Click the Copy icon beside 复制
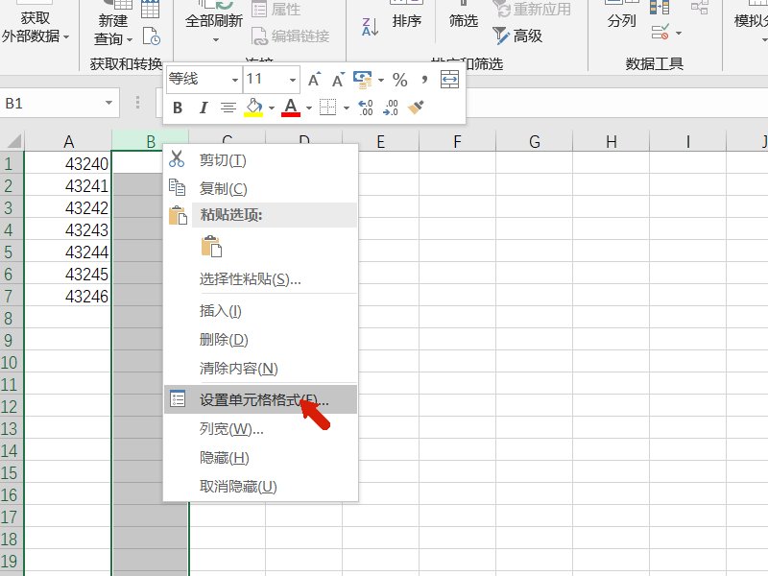 (x=179, y=189)
